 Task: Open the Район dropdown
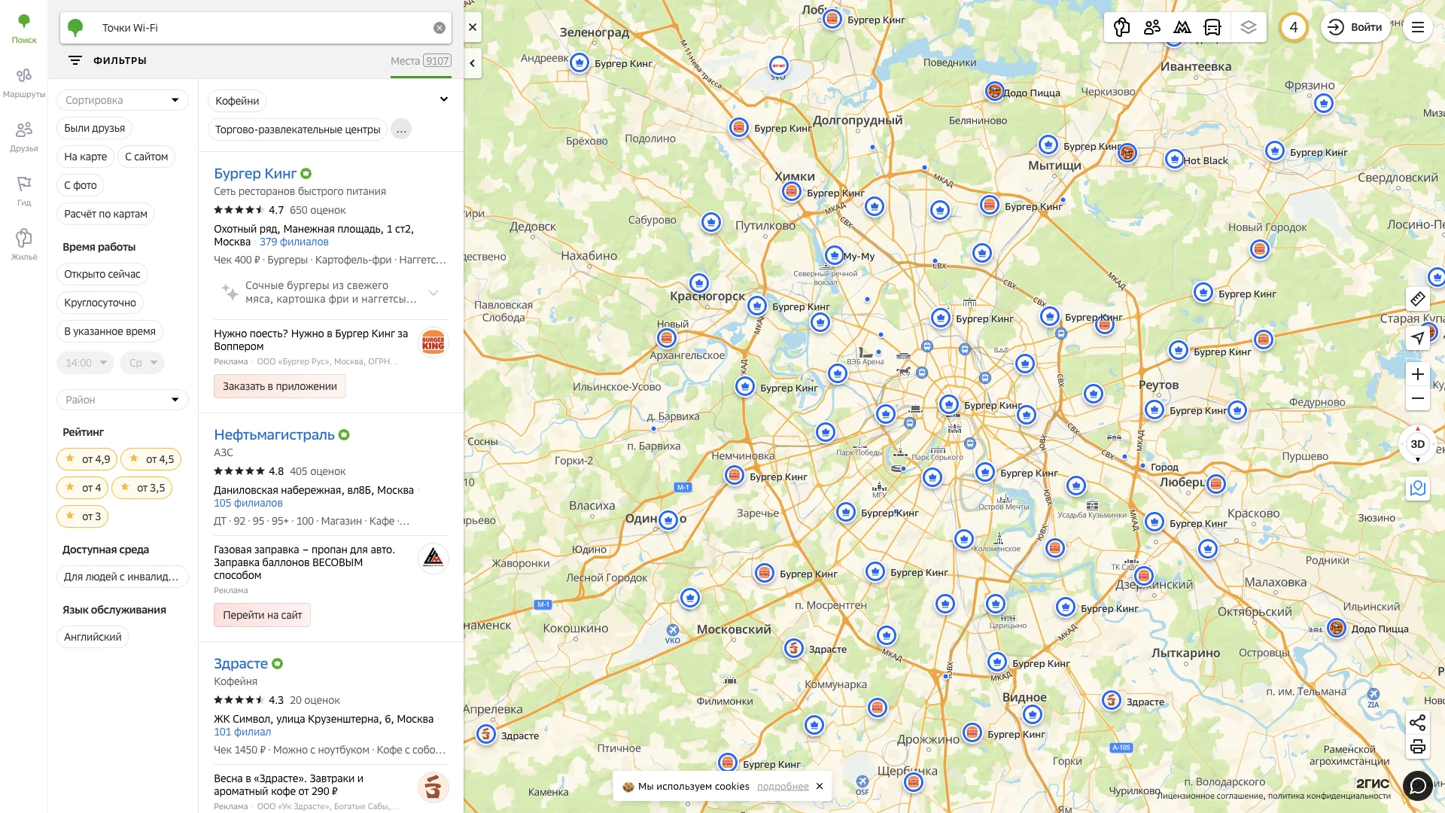122,400
